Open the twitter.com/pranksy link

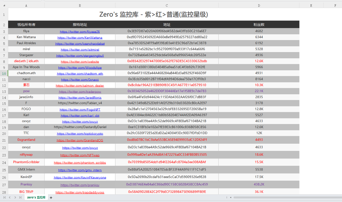pos(80,185)
